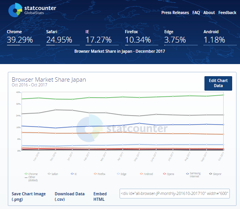Toggle Edge series in chart legend
Viewport: 240px width, 209px height.
pyautogui.click(x=122, y=174)
